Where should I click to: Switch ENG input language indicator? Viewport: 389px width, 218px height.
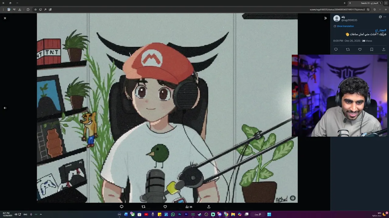25,214
